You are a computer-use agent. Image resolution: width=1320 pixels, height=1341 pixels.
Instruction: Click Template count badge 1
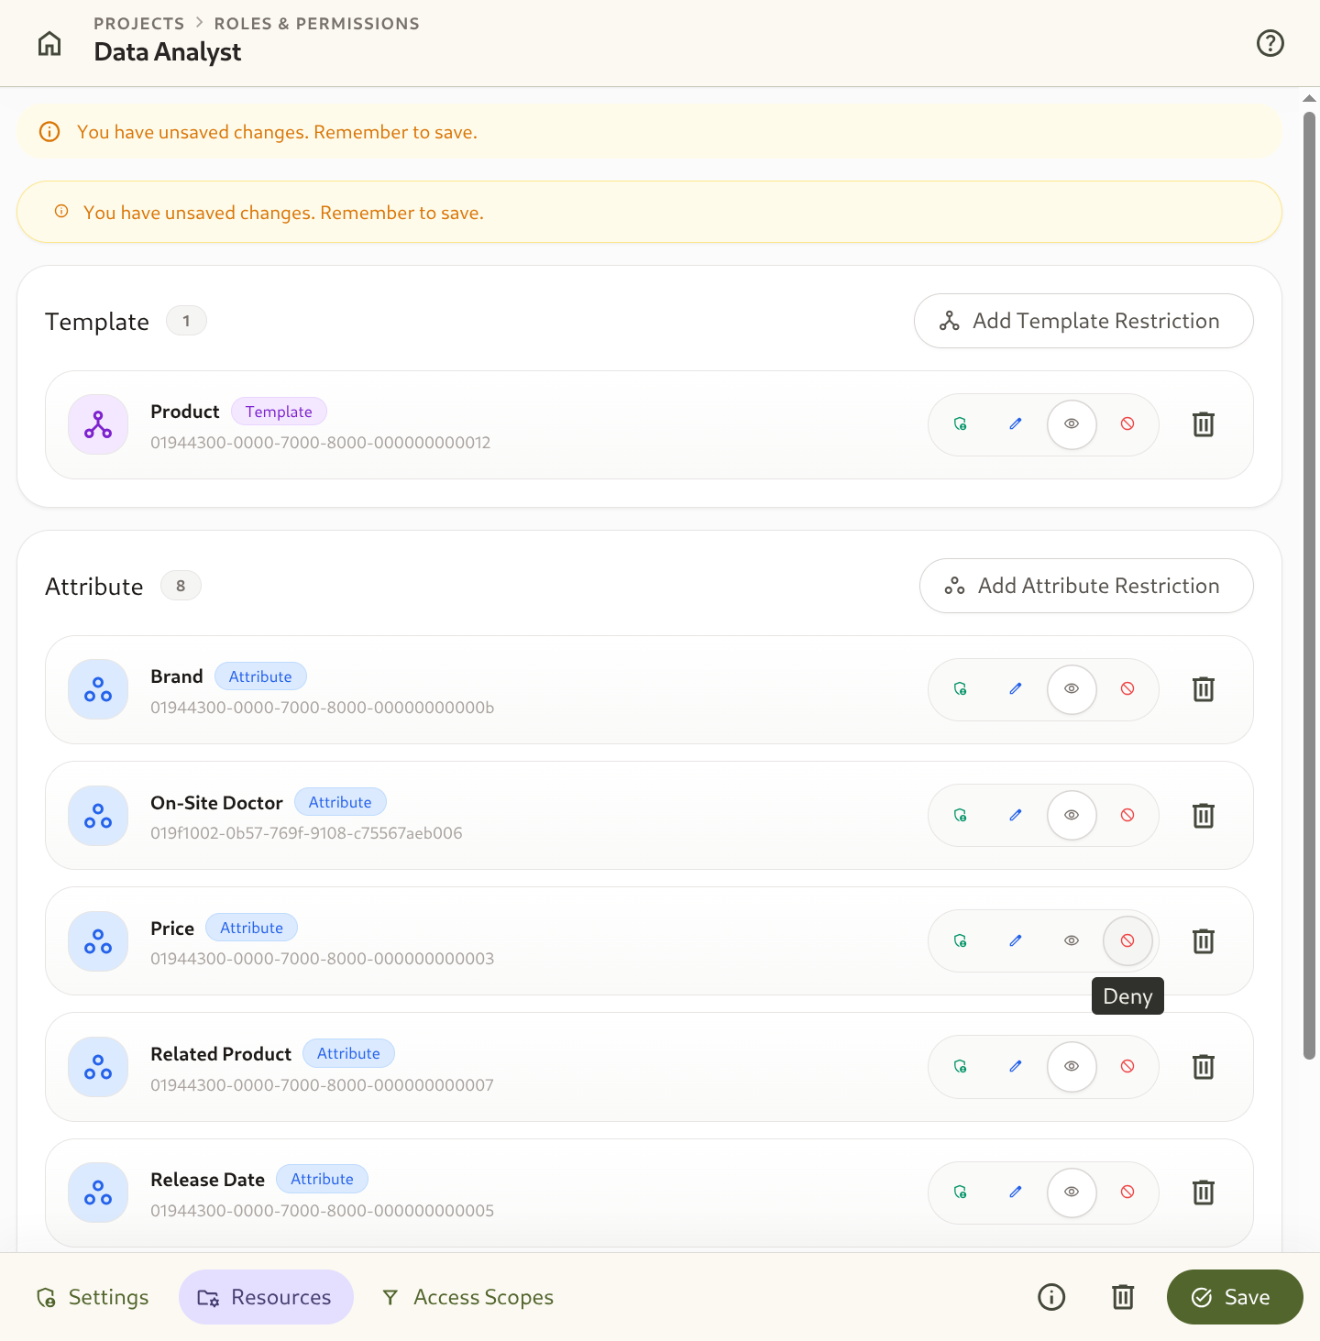[x=186, y=321]
